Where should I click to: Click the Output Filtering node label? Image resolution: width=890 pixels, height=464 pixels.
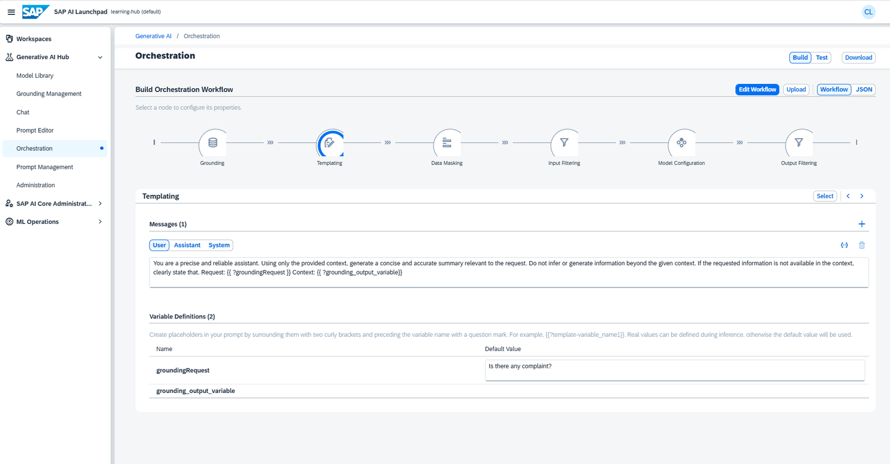(x=799, y=164)
